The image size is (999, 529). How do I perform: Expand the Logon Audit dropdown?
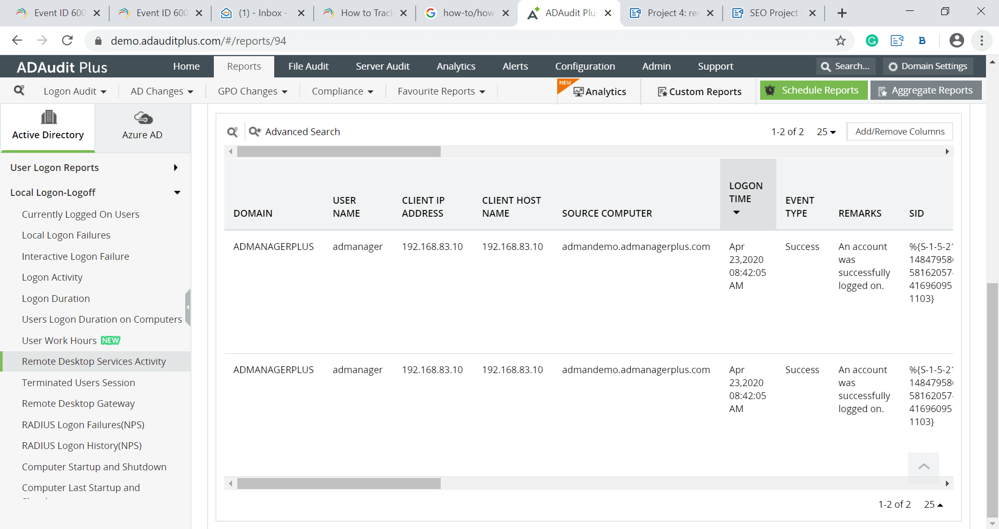pos(75,91)
